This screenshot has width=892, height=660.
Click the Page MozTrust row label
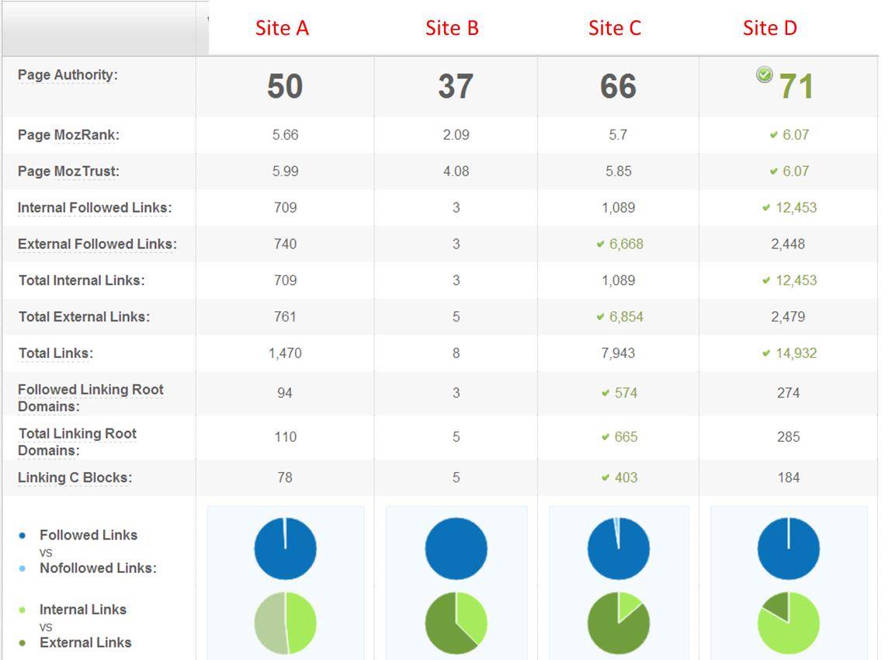point(68,172)
